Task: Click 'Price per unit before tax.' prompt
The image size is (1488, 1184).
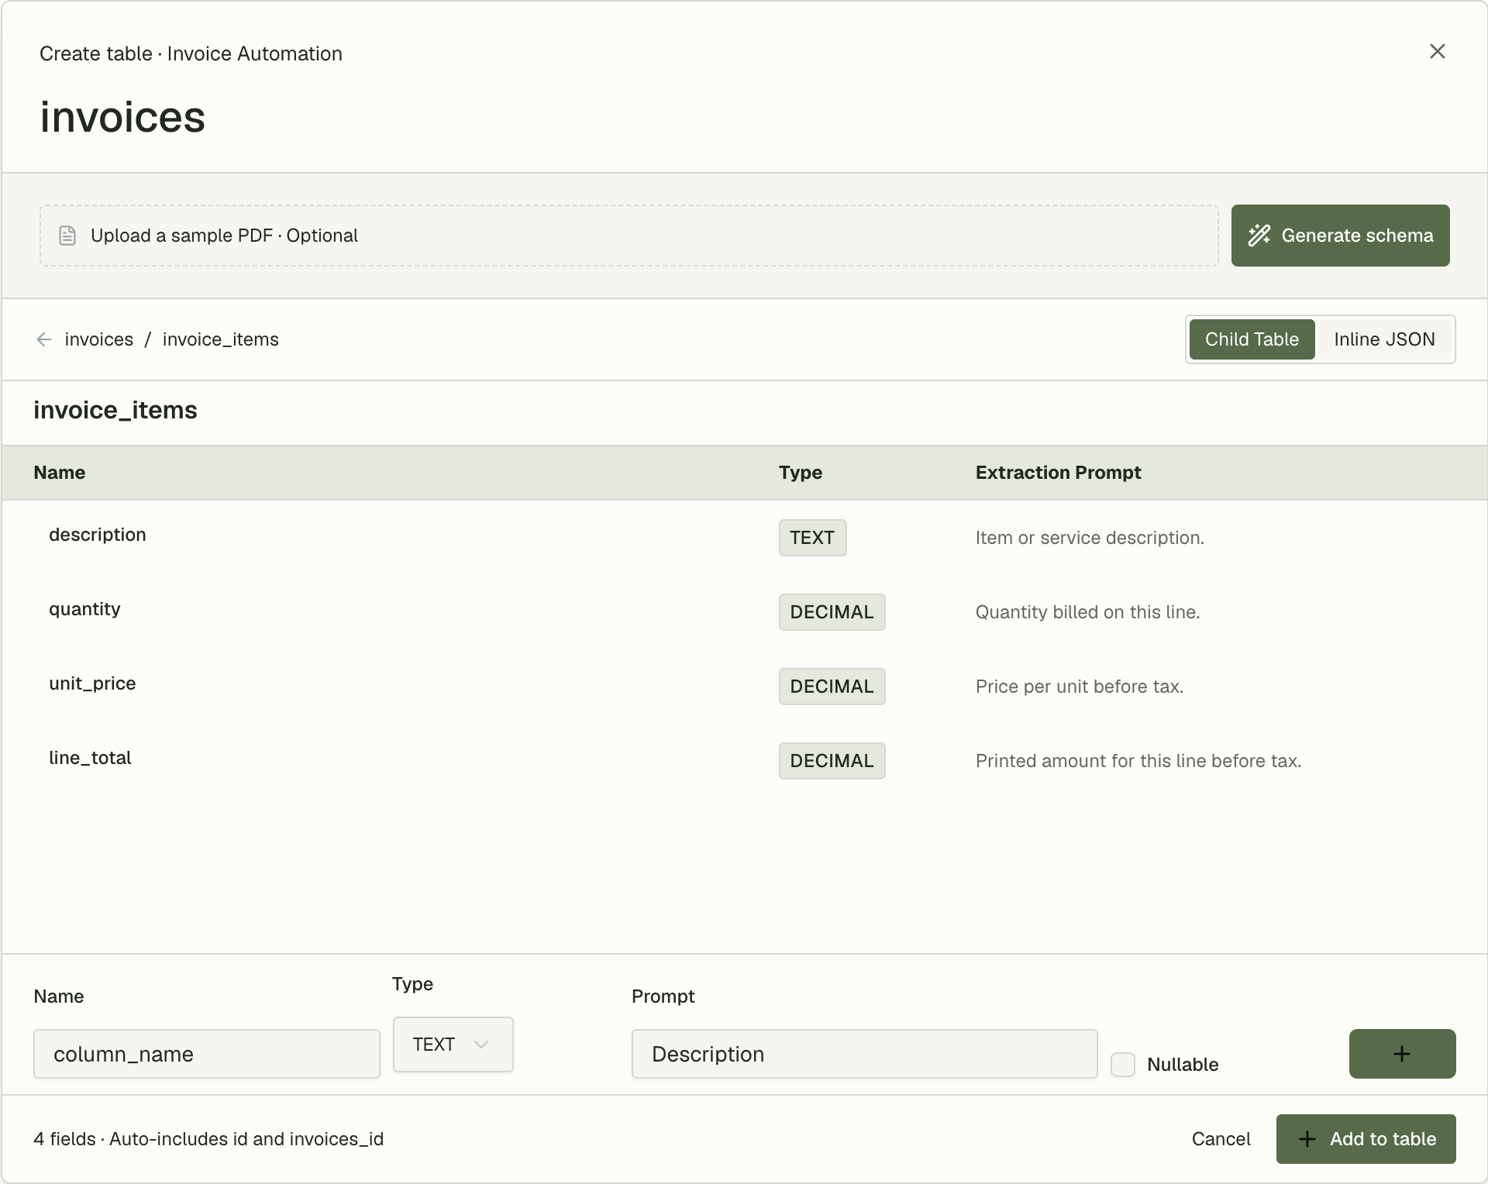Action: [x=1079, y=687]
